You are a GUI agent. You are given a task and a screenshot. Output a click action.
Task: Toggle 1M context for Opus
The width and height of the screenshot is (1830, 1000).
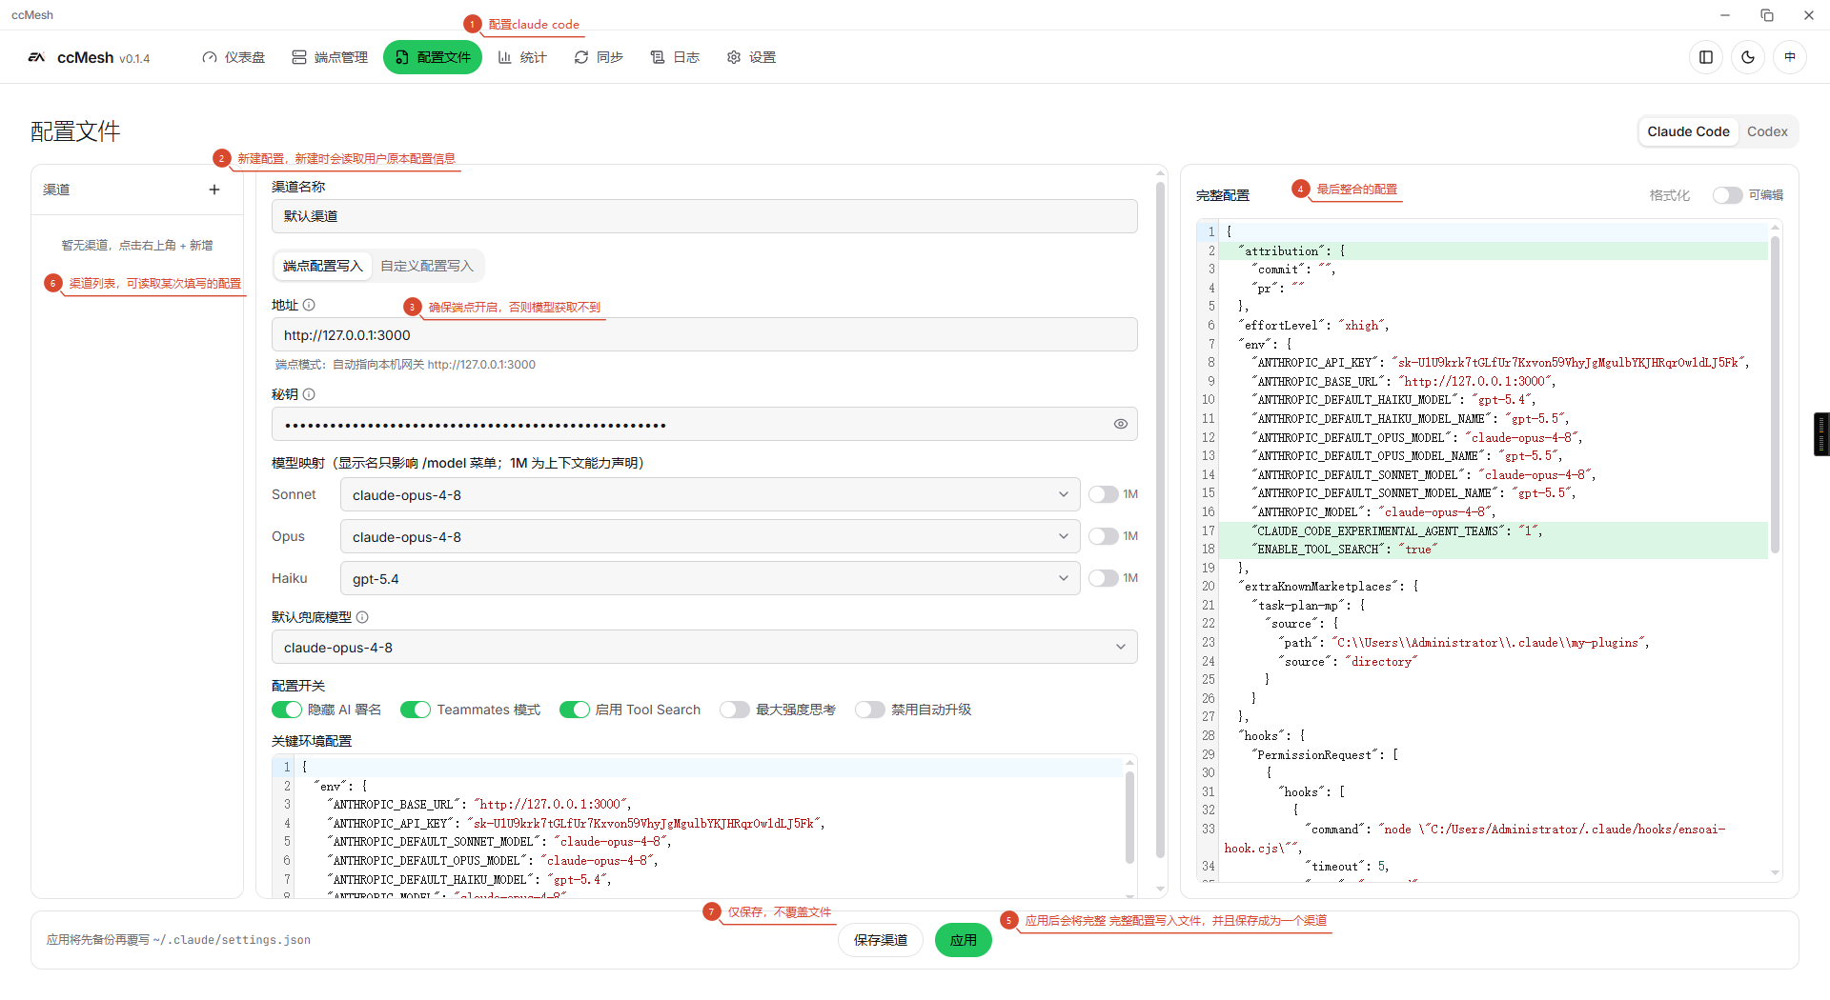pyautogui.click(x=1103, y=536)
